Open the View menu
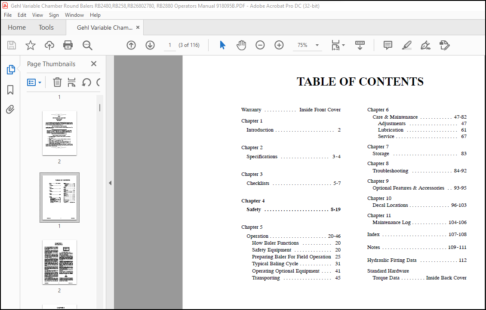Screen dimensions: 486x310 [x=37, y=15]
